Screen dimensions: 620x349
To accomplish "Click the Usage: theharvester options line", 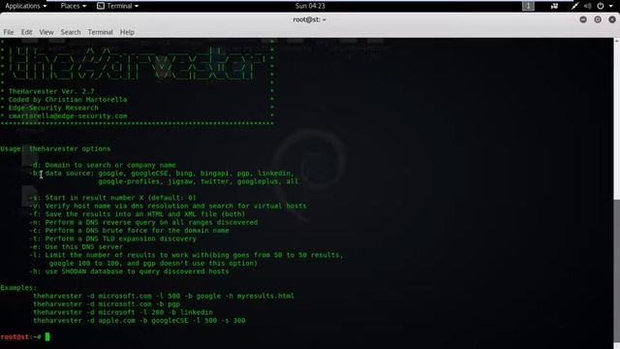I will 55,148.
